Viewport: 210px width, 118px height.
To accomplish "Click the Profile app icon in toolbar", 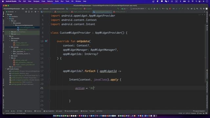I will click(163, 9).
